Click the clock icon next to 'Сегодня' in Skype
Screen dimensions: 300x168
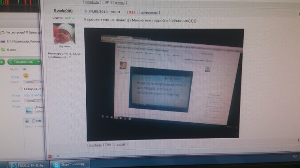click(x=21, y=89)
